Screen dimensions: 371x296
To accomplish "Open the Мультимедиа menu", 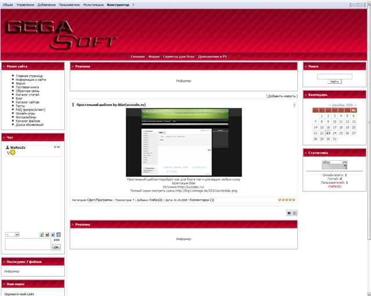I will point(93,5).
